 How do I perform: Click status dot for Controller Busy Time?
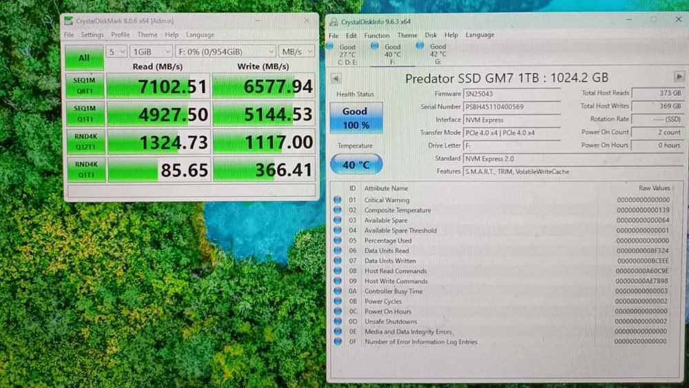click(x=338, y=291)
